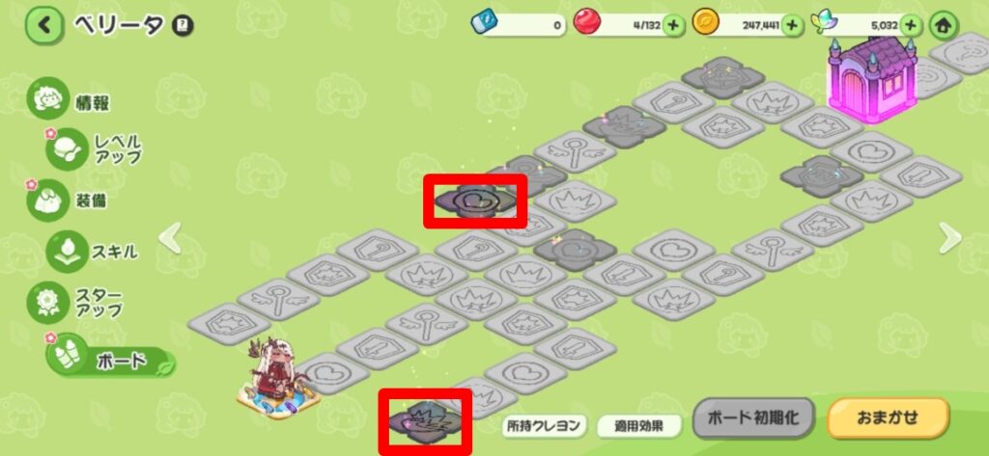Reset board with ボード初期化 button
The width and height of the screenshot is (989, 456).
point(753,418)
